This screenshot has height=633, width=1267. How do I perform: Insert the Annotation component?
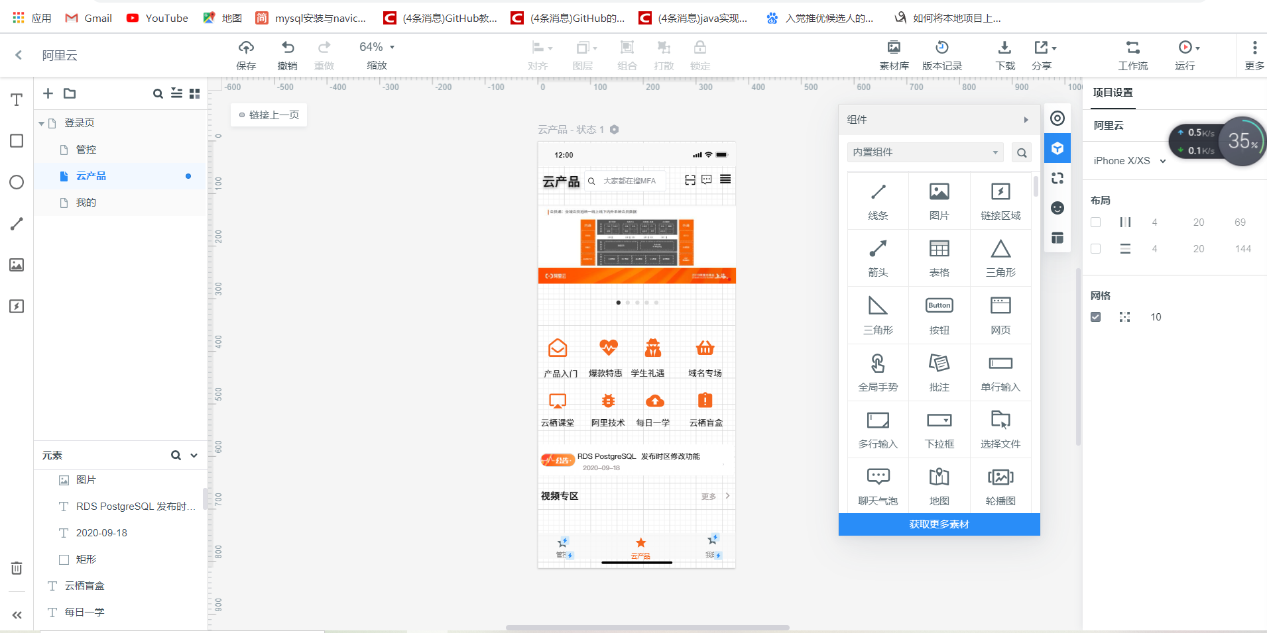coord(939,373)
